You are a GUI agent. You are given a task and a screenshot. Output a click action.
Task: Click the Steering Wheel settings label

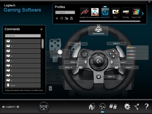pyautogui.click(x=98, y=31)
